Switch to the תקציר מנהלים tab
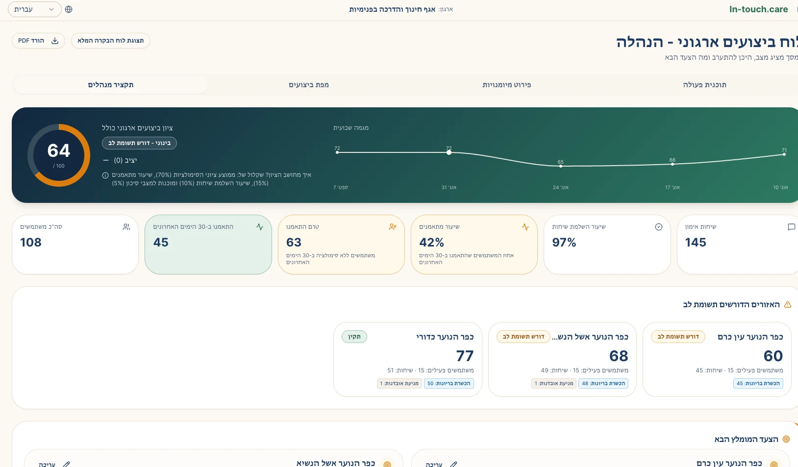This screenshot has width=798, height=467. (x=111, y=85)
